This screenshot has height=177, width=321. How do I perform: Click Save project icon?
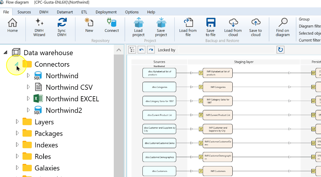pos(161,22)
